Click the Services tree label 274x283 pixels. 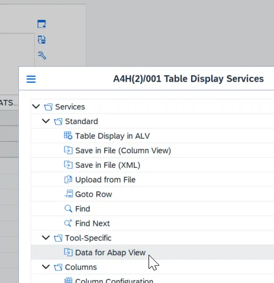(70, 107)
